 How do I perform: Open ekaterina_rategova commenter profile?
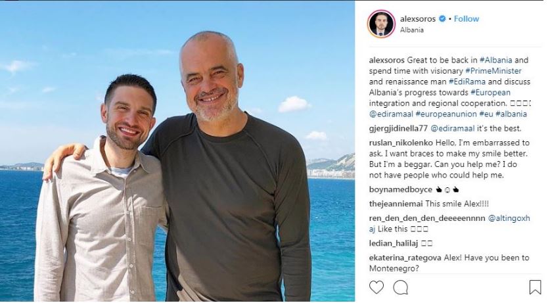point(405,258)
